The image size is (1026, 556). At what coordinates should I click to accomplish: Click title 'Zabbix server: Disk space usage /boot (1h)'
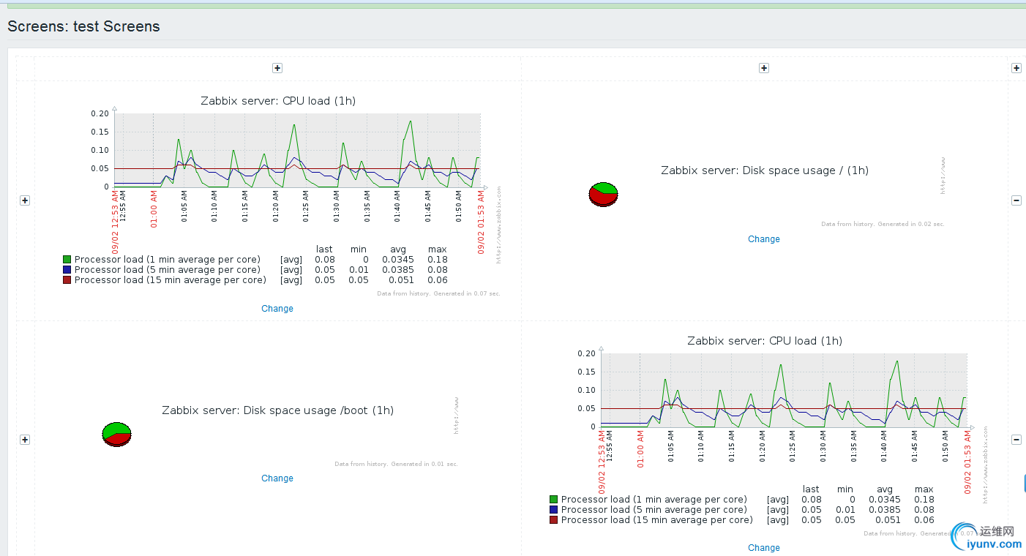278,410
